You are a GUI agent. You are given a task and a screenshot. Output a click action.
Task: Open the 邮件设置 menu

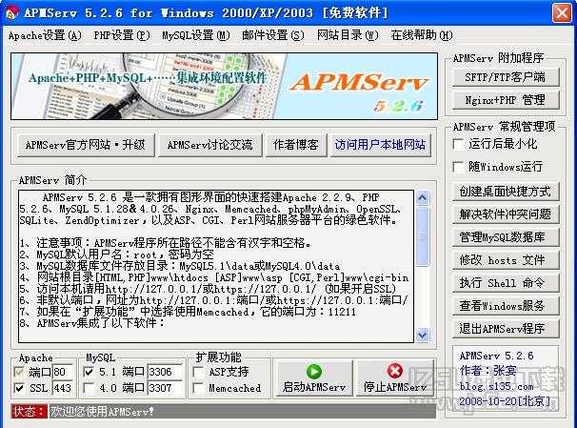[273, 35]
